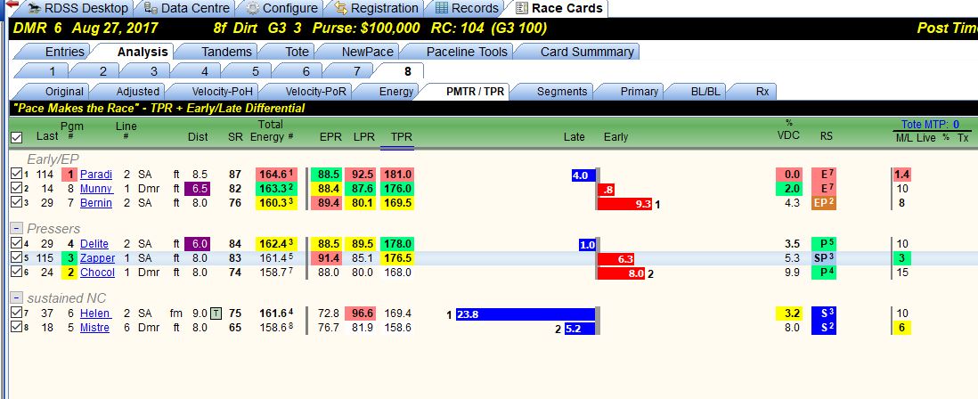Screen dimensions: 978x399
Task: Uncheck the Paradi row checkbox
Action: pos(17,175)
